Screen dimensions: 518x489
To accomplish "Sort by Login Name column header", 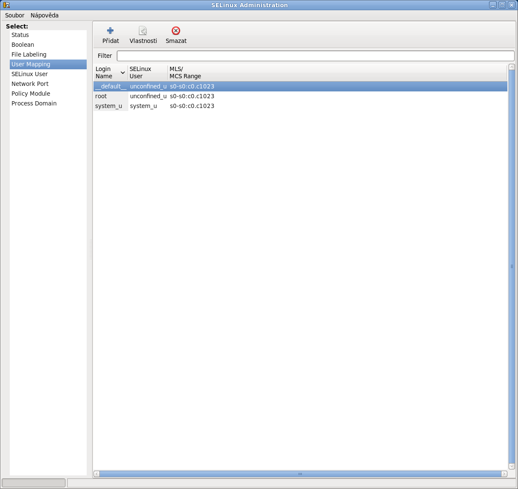I will coord(110,73).
